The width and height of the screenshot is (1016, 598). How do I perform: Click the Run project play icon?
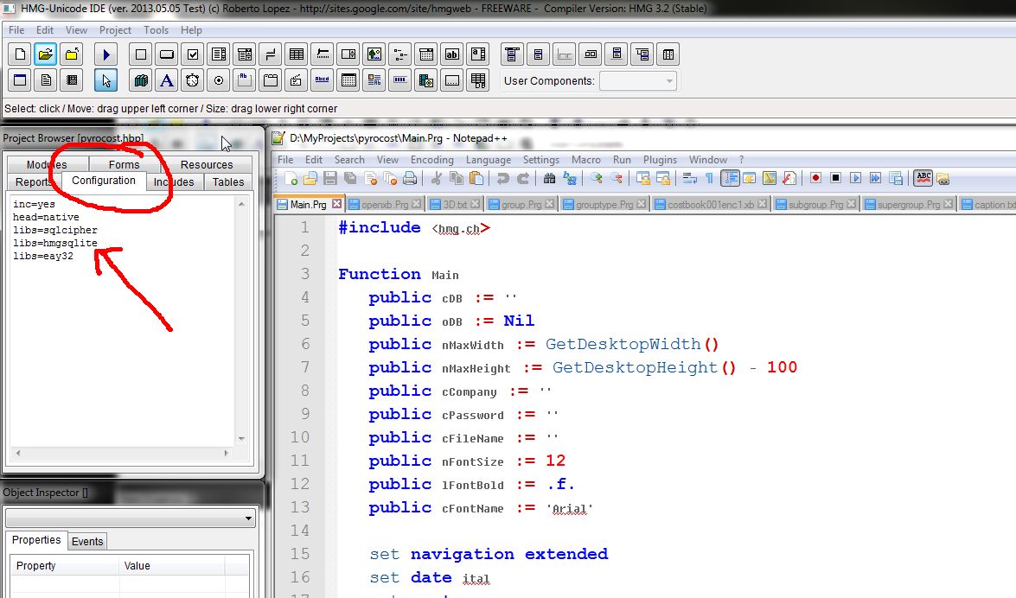pos(106,54)
